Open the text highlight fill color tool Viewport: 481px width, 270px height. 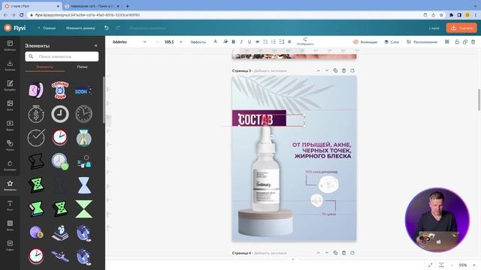[225, 42]
